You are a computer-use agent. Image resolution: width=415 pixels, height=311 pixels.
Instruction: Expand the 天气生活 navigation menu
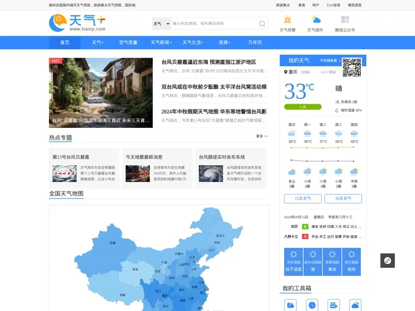[x=193, y=43]
